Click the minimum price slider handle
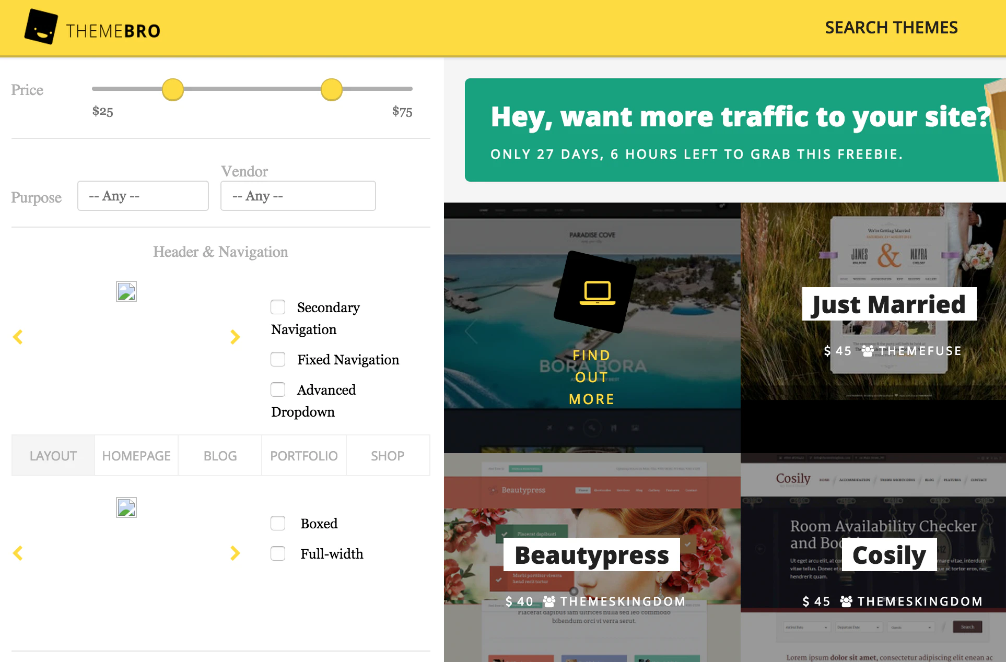Viewport: 1006px width, 662px height. [x=173, y=90]
